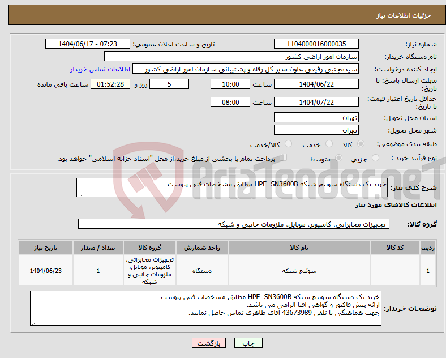This screenshot has height=358, width=446.
Task: Toggle Islamic treasury bonds payment checkbox
Action: coord(283,157)
